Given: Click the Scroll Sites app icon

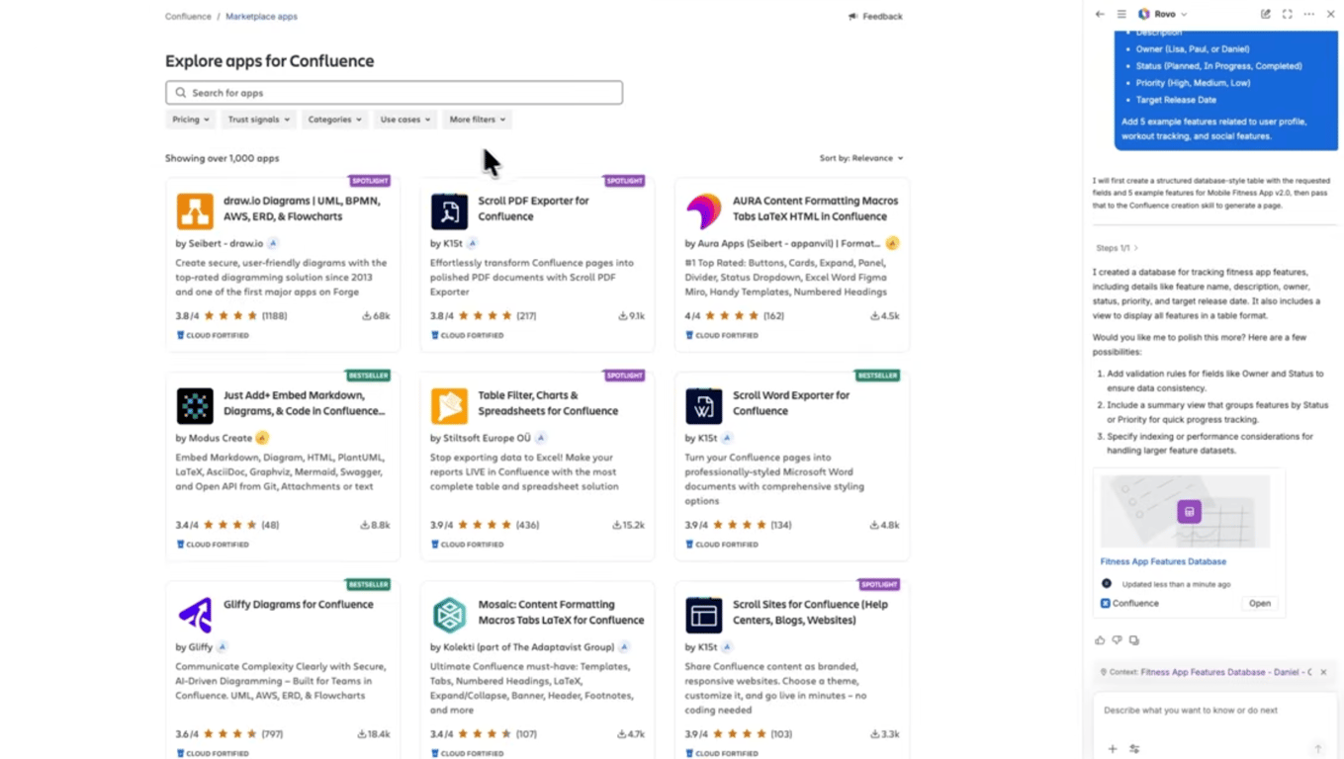Looking at the screenshot, I should [704, 616].
